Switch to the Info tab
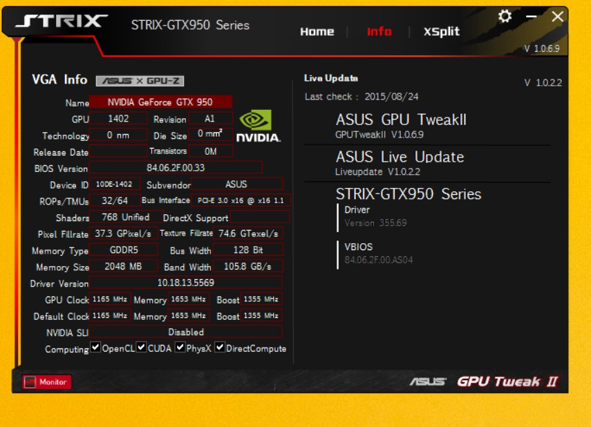 pyautogui.click(x=379, y=32)
